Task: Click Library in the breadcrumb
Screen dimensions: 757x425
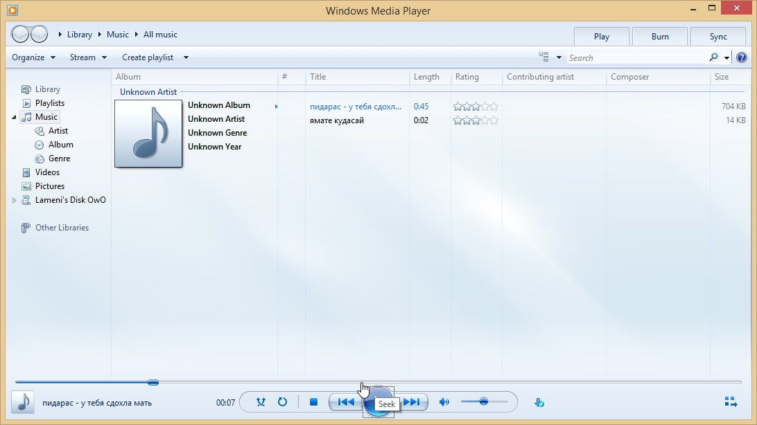Action: point(80,34)
